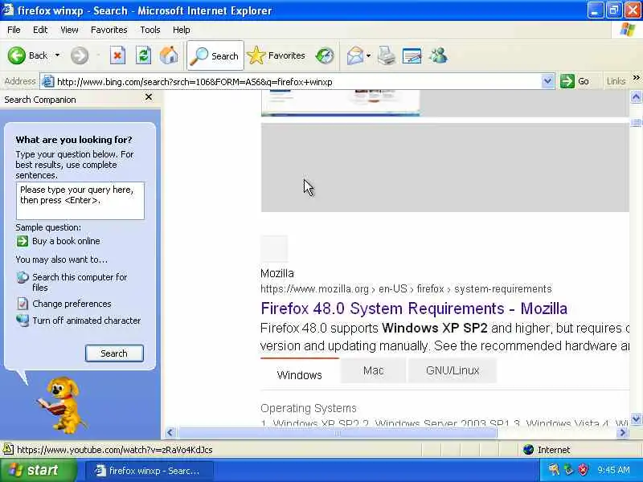This screenshot has height=482, width=643.
Task: Click the status bar warning page icon
Action: [8, 450]
